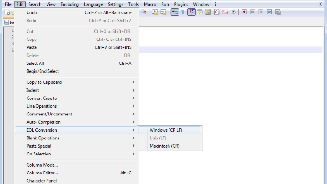
Task: Convert line endings to Windows (CR LF)
Action: coord(169,130)
